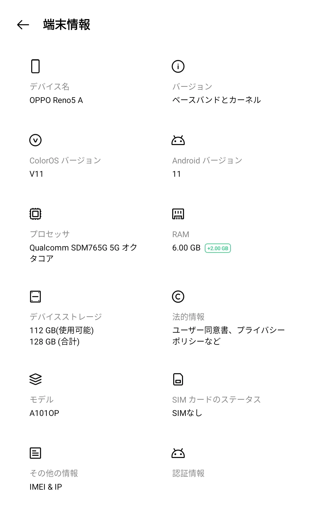Tap the ColorOS version circle icon
Viewport: 312px width, 518px height.
point(35,140)
